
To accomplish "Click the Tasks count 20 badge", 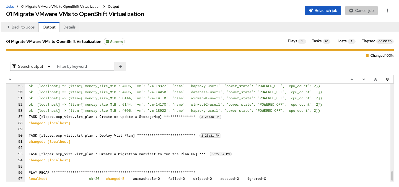I will (x=326, y=41).
